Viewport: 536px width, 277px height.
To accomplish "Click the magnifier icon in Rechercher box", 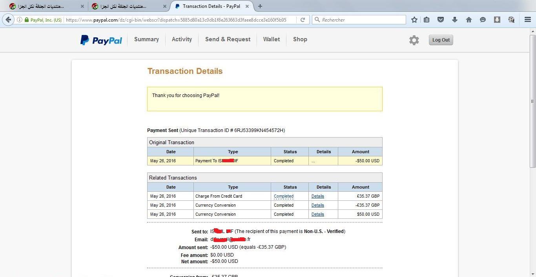I will click(x=317, y=20).
